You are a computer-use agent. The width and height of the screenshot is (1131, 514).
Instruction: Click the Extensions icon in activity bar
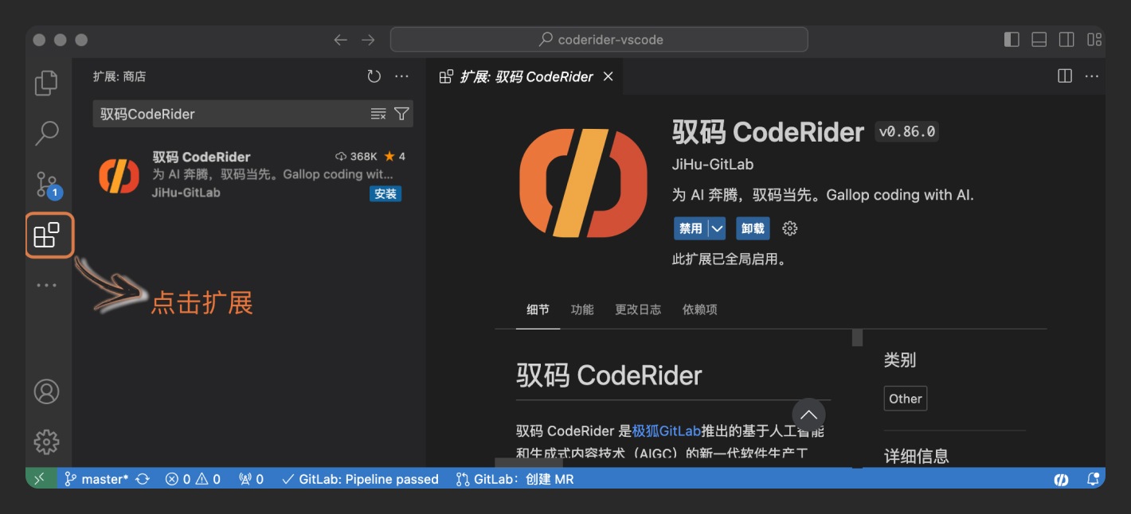tap(47, 235)
